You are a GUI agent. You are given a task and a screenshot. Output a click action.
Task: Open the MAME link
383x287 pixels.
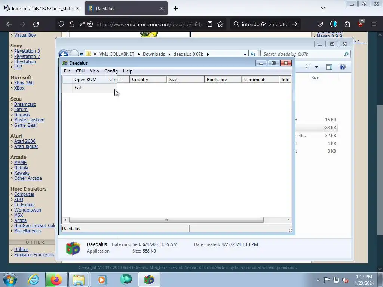(x=20, y=163)
